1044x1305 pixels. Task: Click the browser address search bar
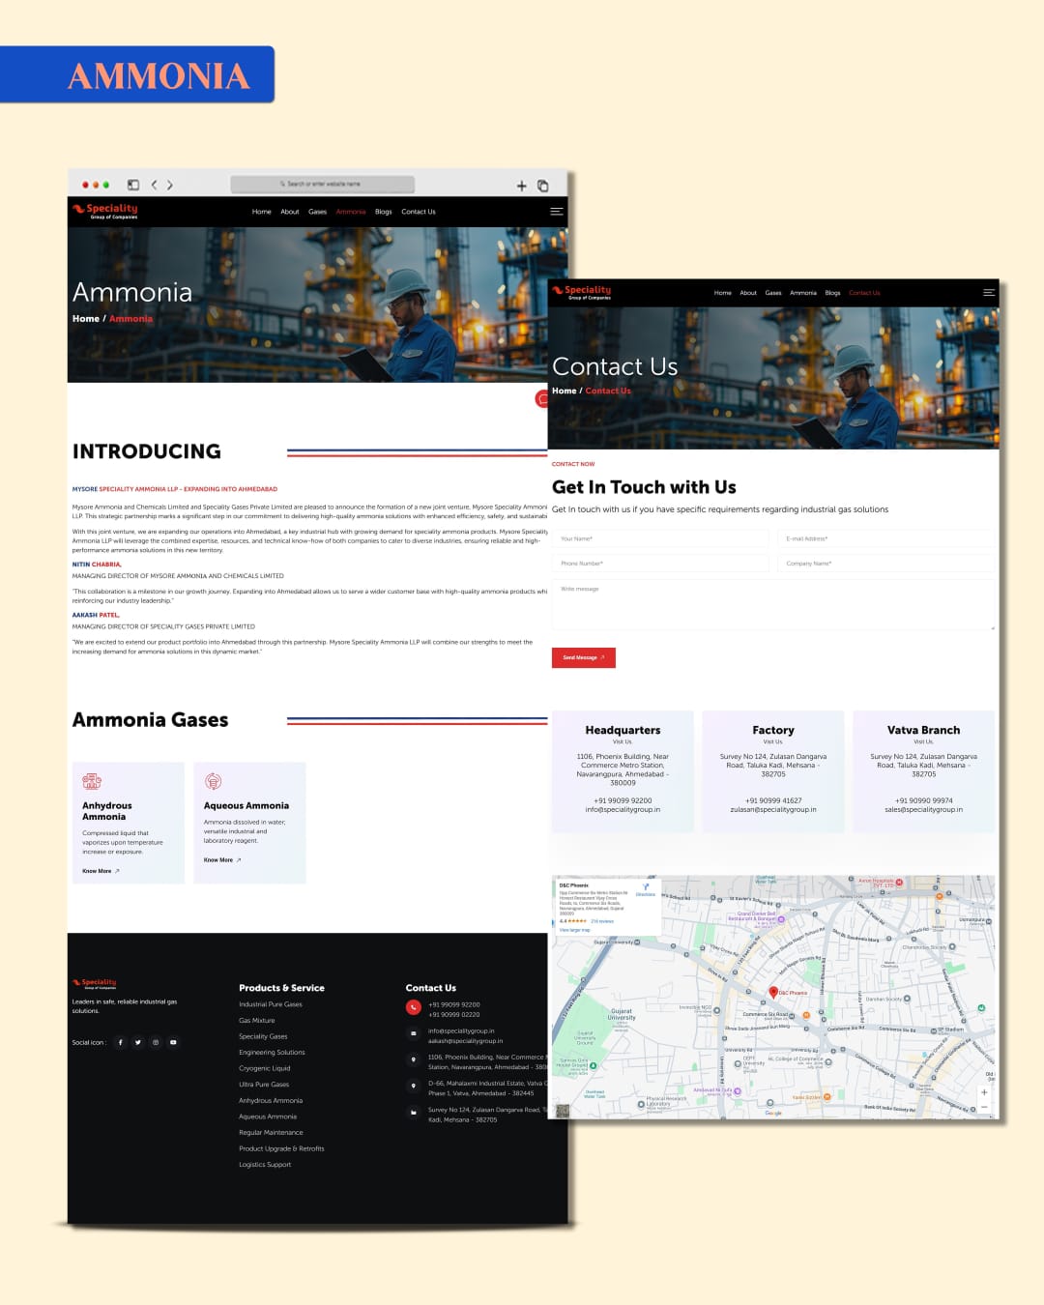pyautogui.click(x=322, y=184)
